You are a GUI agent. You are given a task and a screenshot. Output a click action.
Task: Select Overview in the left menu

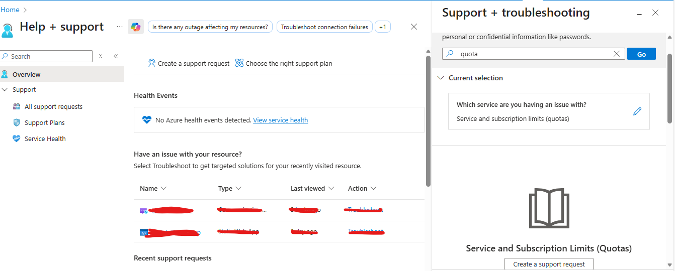pos(27,75)
